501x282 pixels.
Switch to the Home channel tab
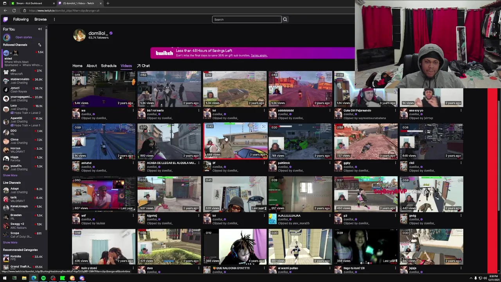tap(77, 66)
